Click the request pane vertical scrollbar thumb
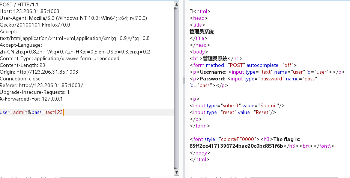350x178 pixels. (176, 88)
